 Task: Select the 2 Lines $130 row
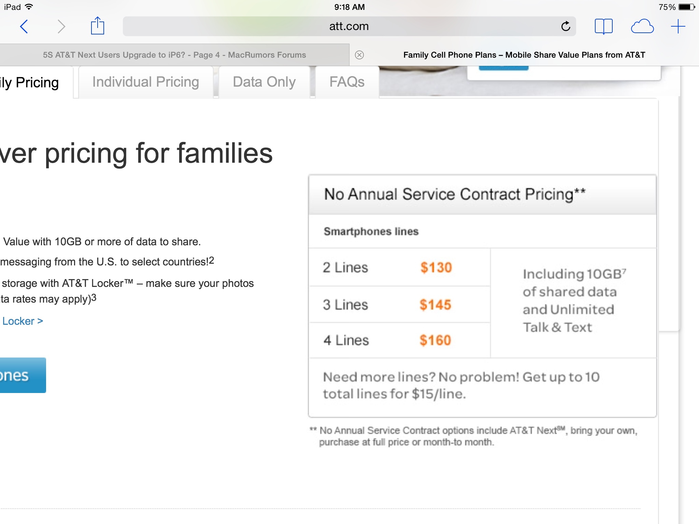point(400,267)
